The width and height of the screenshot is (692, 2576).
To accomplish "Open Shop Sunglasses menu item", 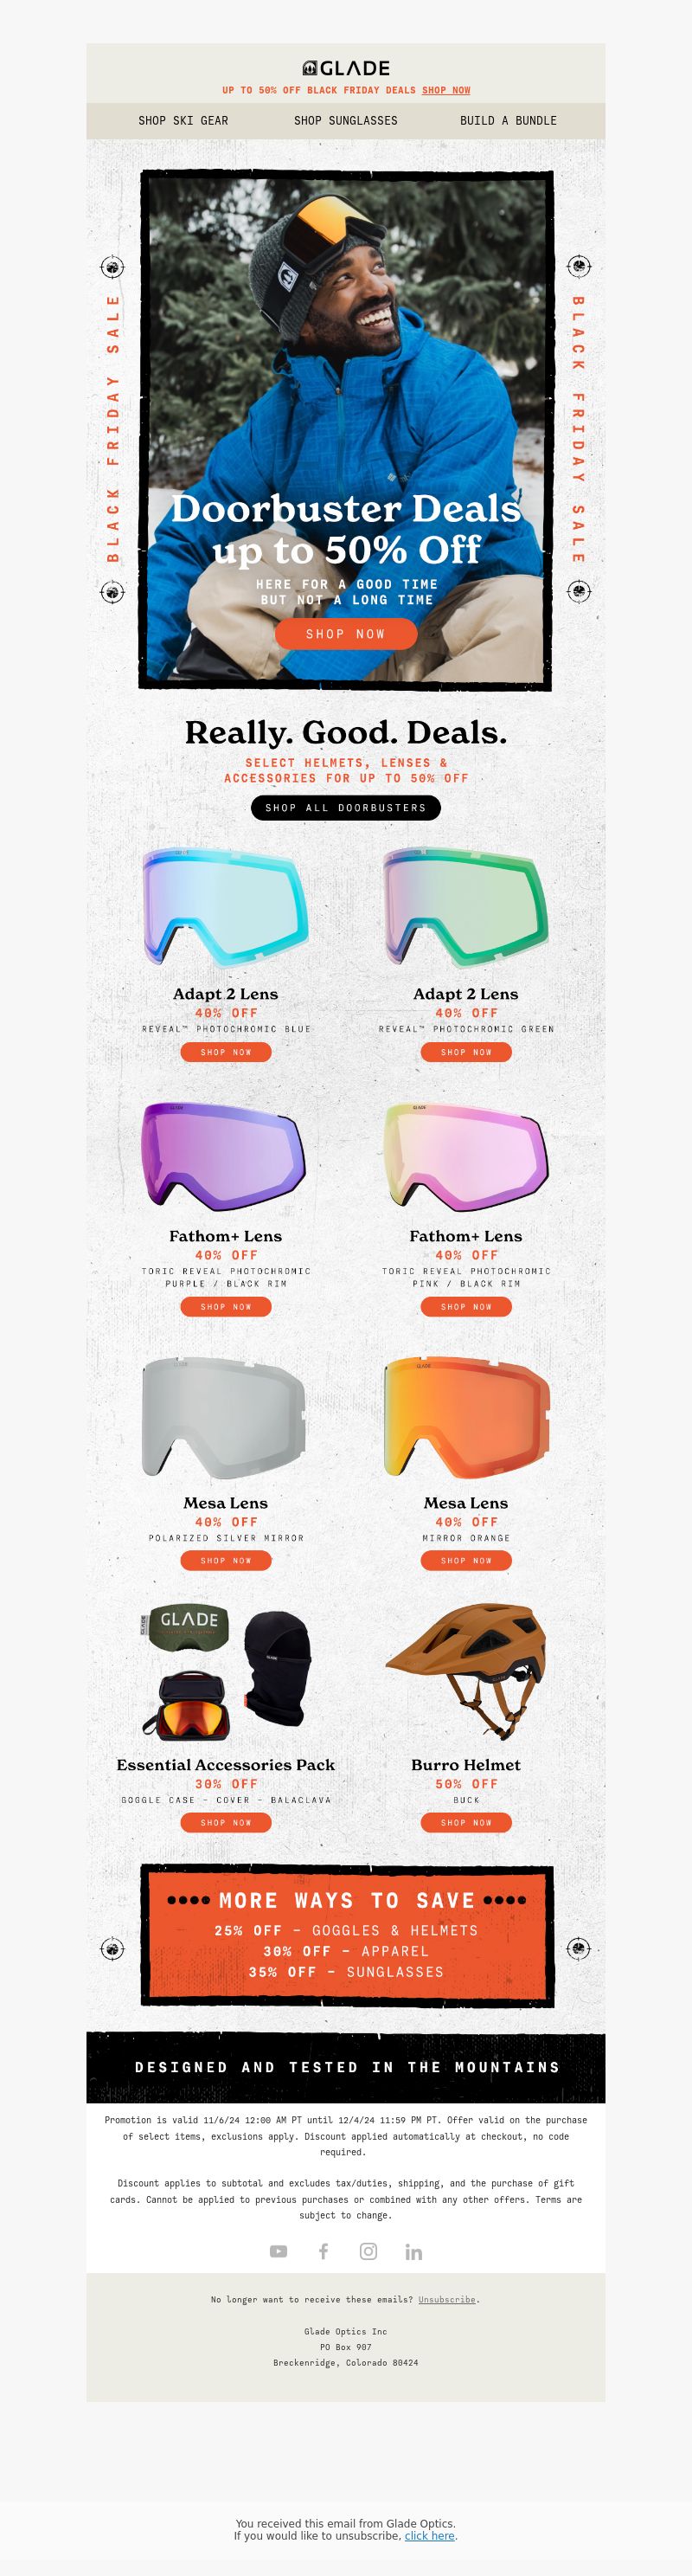I will pos(346,120).
